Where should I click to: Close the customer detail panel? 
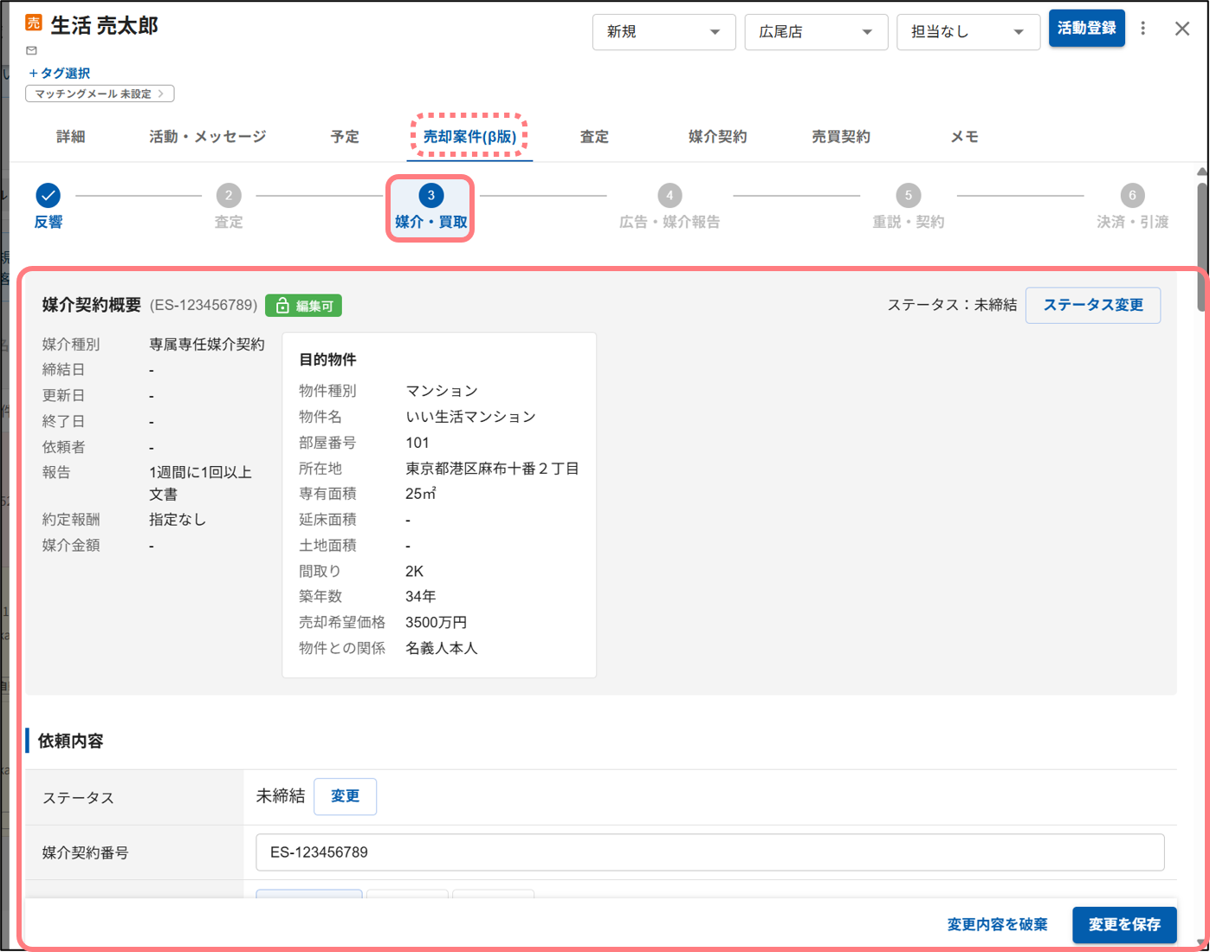(1182, 29)
